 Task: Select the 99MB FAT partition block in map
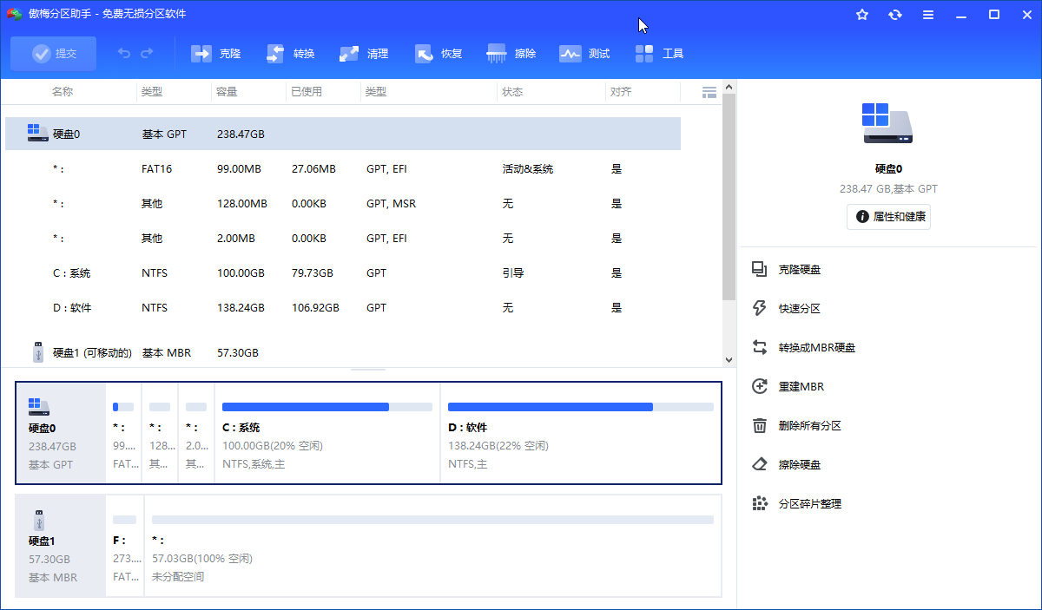click(123, 433)
